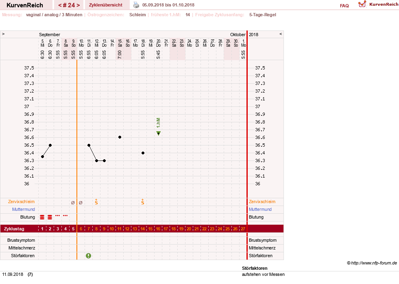
Task: Collapse chart with < arrow next to 2018
Action: coord(281,34)
